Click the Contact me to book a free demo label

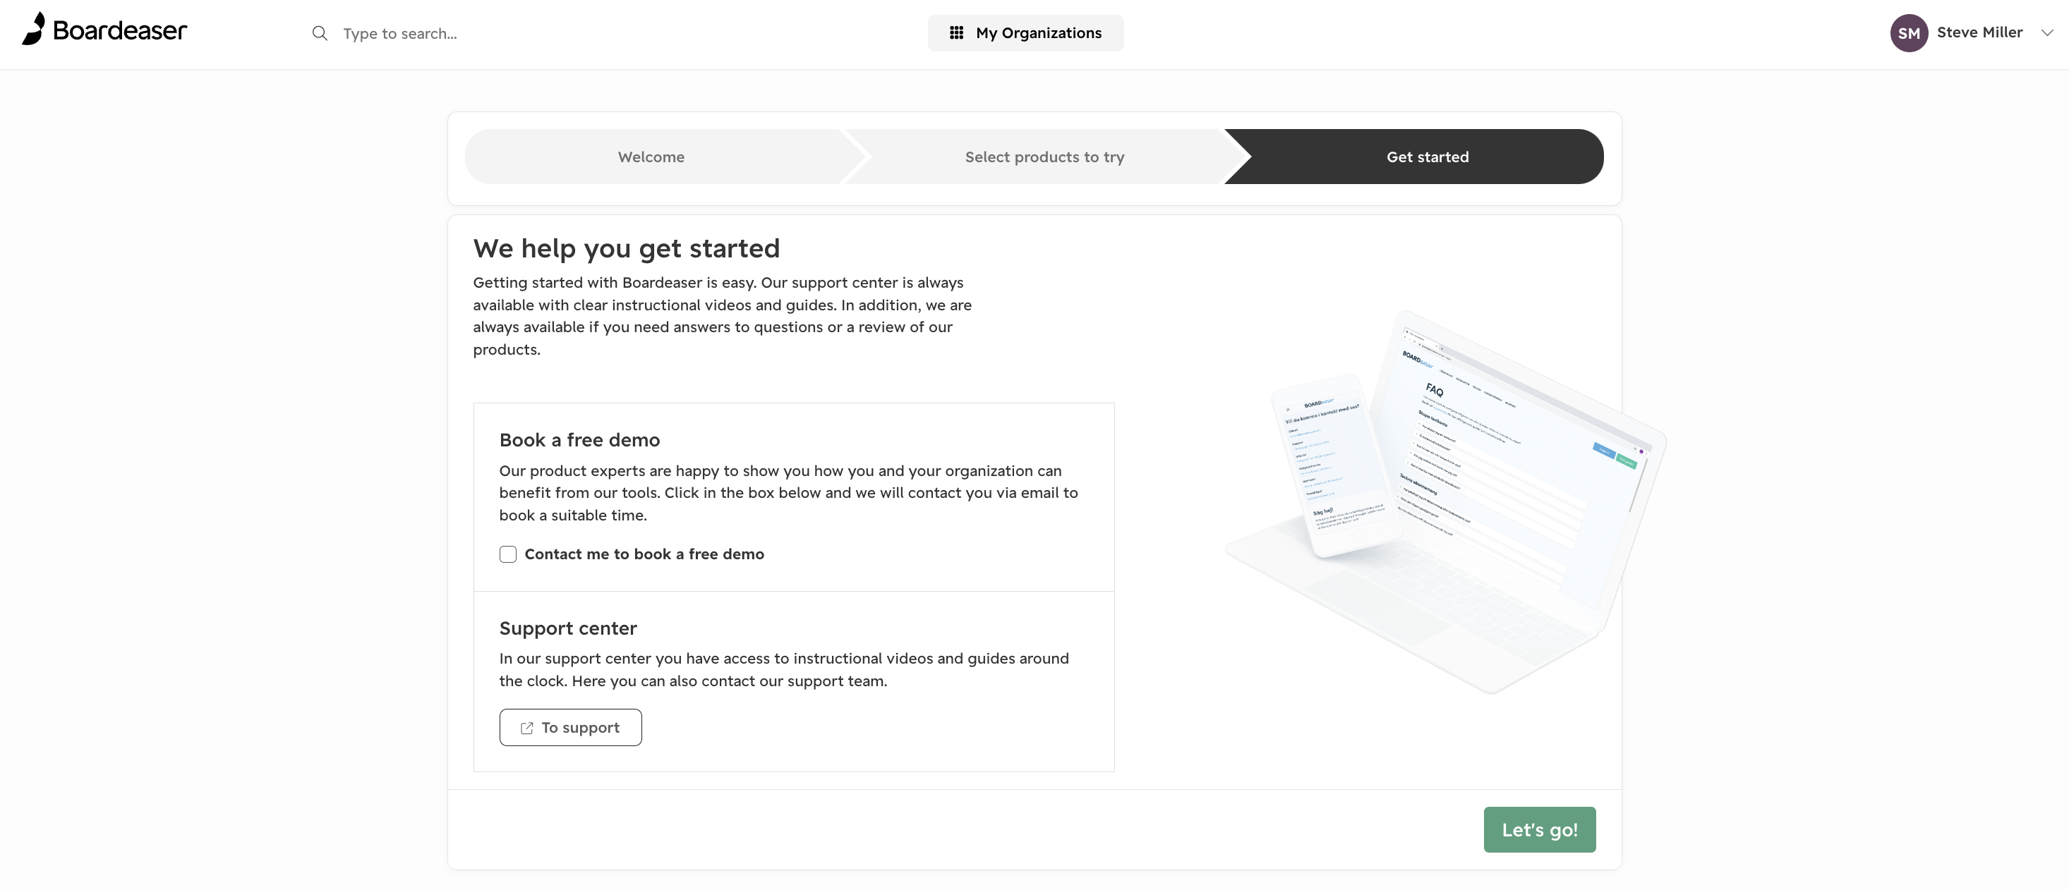point(644,554)
